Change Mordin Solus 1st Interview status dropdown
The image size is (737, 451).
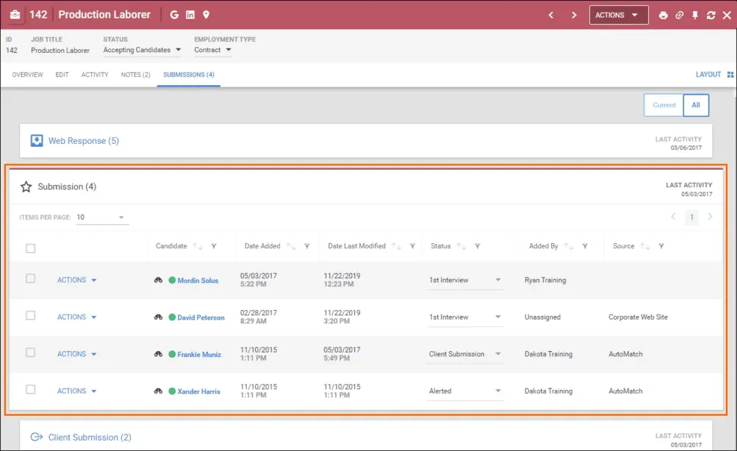[465, 280]
